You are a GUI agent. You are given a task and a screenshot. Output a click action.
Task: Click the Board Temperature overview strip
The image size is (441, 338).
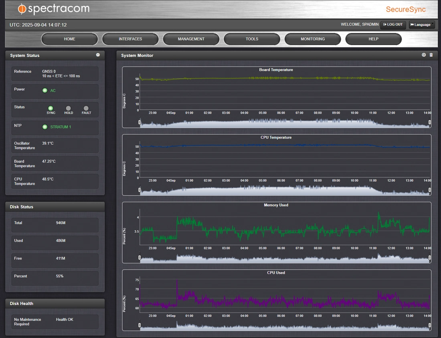click(x=285, y=123)
